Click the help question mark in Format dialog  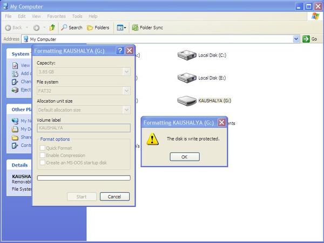120,51
